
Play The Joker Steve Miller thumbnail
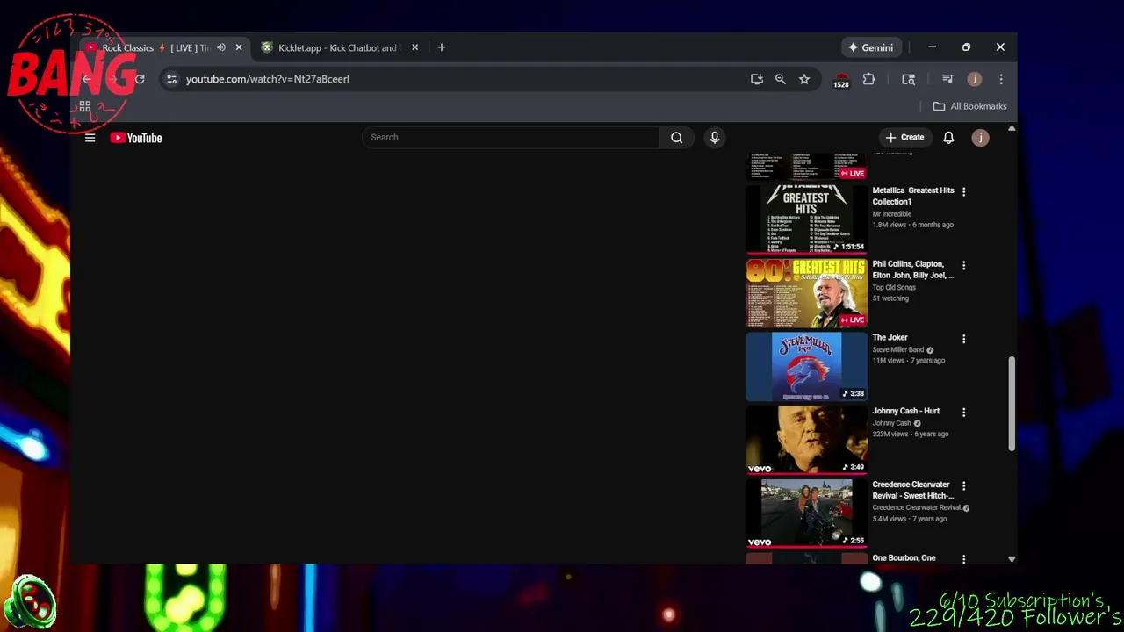[x=806, y=366]
